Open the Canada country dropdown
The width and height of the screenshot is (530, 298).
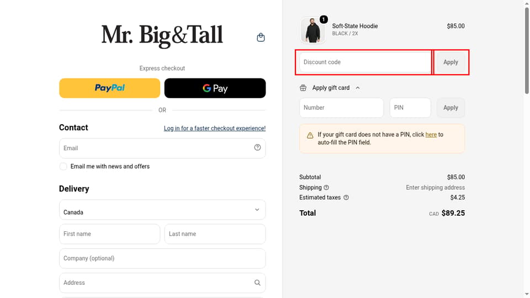(x=162, y=210)
